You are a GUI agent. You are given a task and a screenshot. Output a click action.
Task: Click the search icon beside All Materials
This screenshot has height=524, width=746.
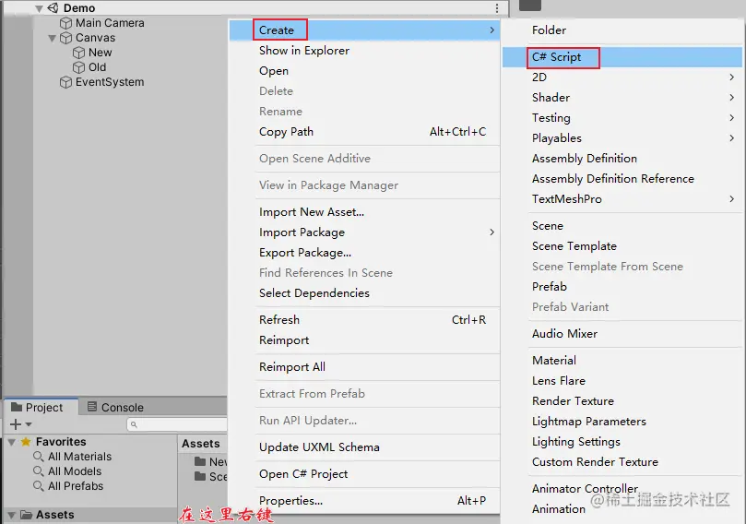tap(39, 457)
